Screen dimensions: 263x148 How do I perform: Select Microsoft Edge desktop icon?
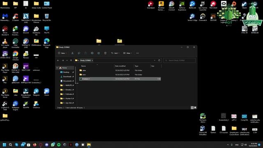point(46,43)
